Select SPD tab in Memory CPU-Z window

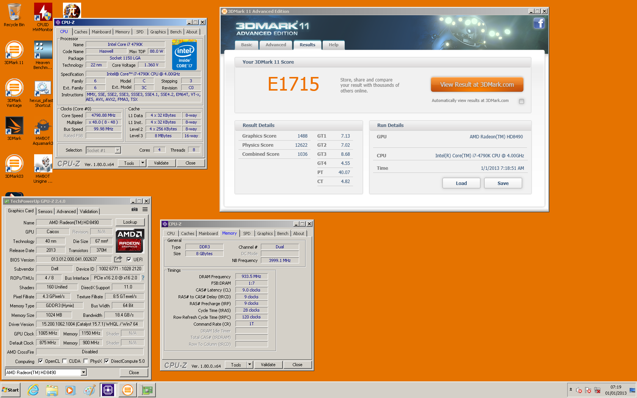tap(247, 233)
